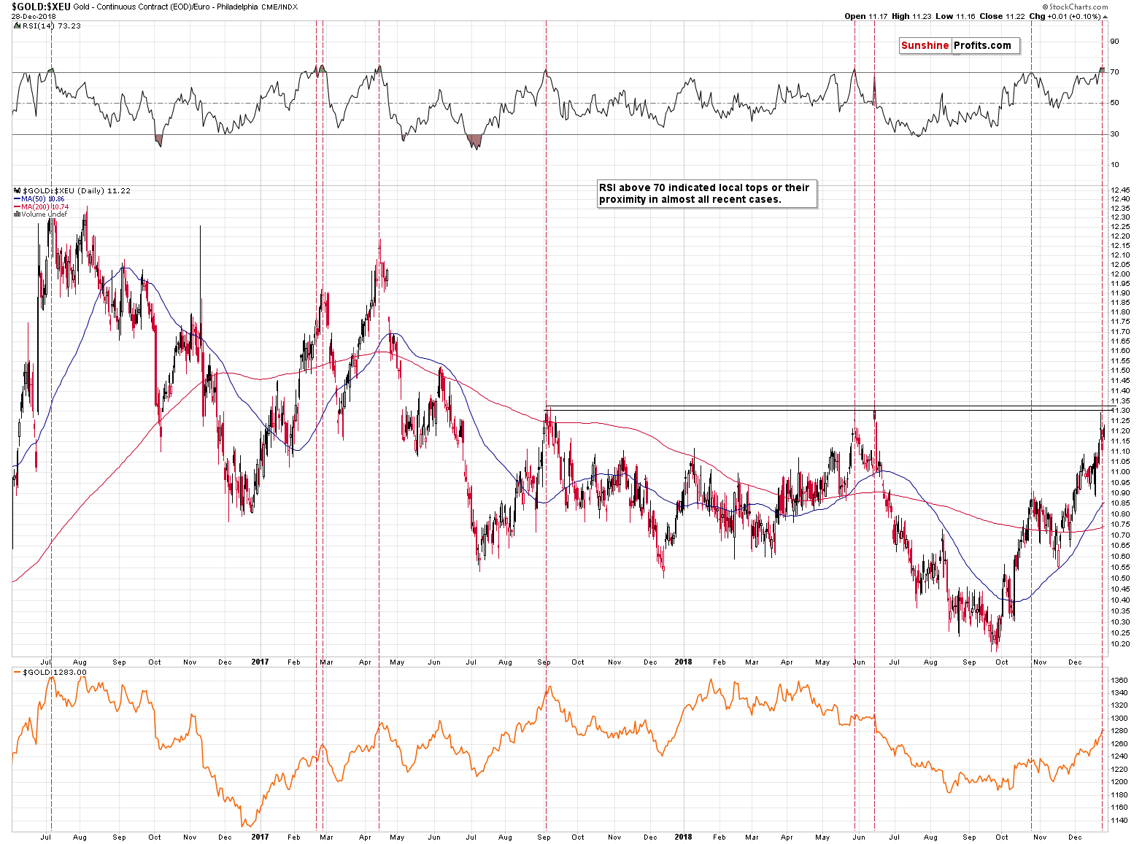Click the 1140 label on the gold axis
This screenshot has height=844, width=1142.
pos(1119,820)
